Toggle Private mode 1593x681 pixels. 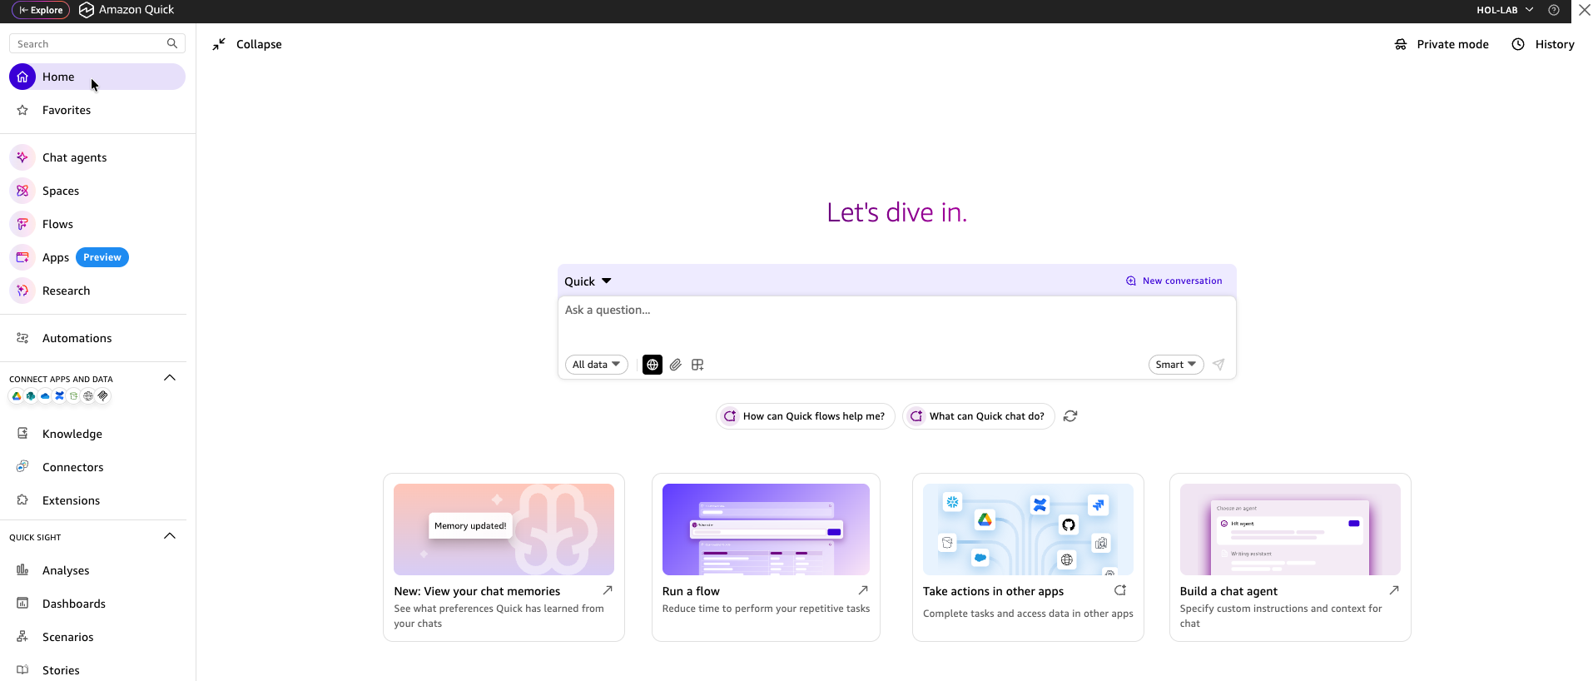(x=1442, y=44)
